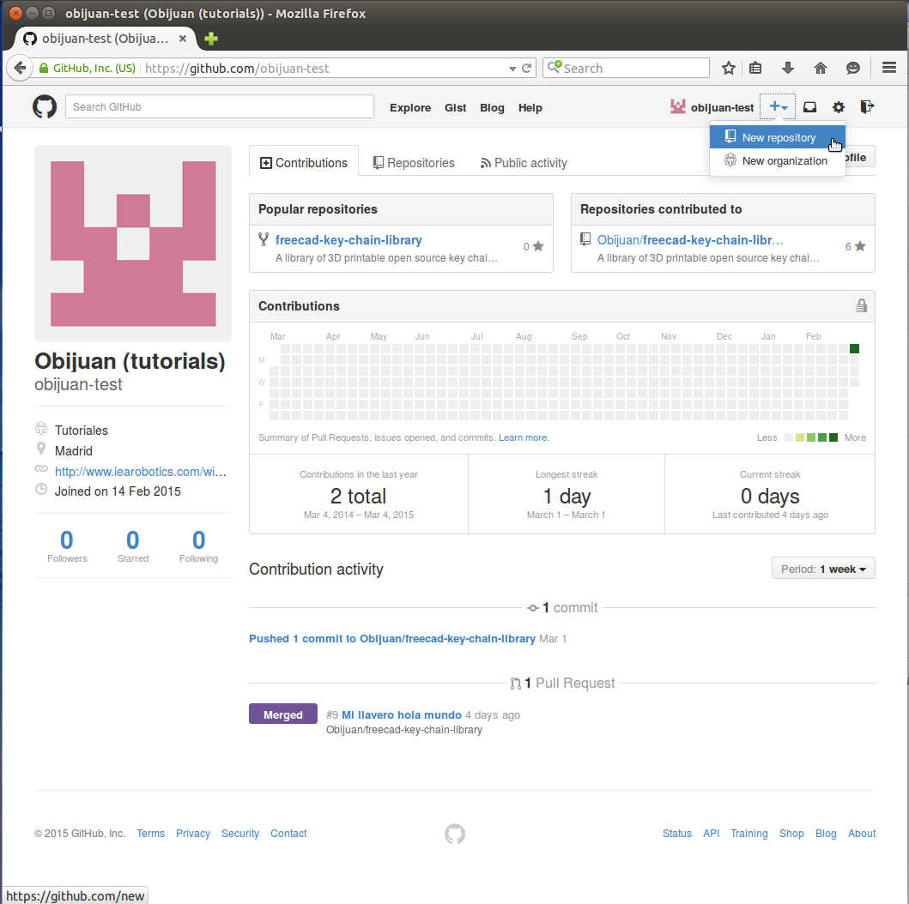The image size is (909, 904).
Task: Click the GitHub Octocat logo in header
Action: click(45, 107)
